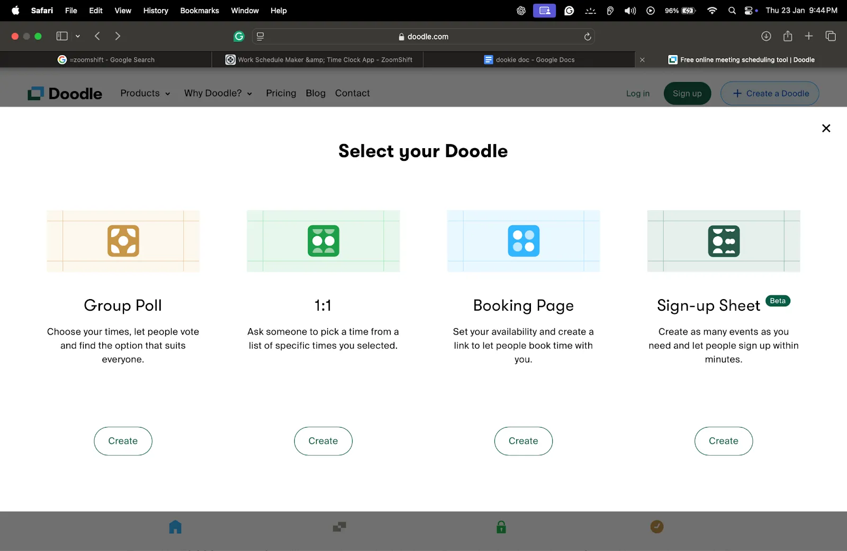Click the Sign-up Sheet heading
Image resolution: width=847 pixels, height=551 pixels.
point(708,305)
